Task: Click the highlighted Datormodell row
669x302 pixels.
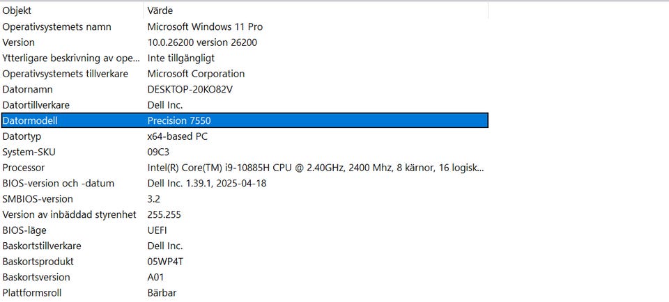Action: click(31, 120)
